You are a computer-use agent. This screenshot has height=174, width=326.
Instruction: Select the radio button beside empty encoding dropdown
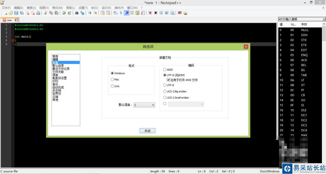pos(165,103)
